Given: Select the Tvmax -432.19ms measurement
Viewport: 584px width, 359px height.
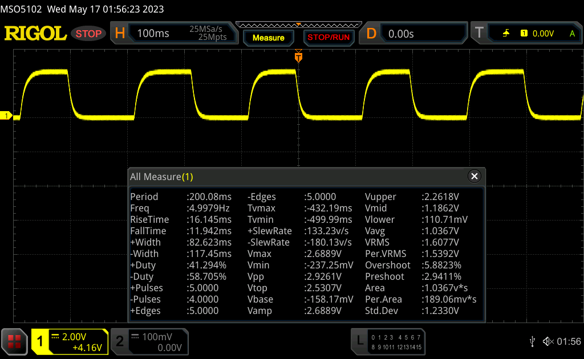Looking at the screenshot, I should (300, 208).
